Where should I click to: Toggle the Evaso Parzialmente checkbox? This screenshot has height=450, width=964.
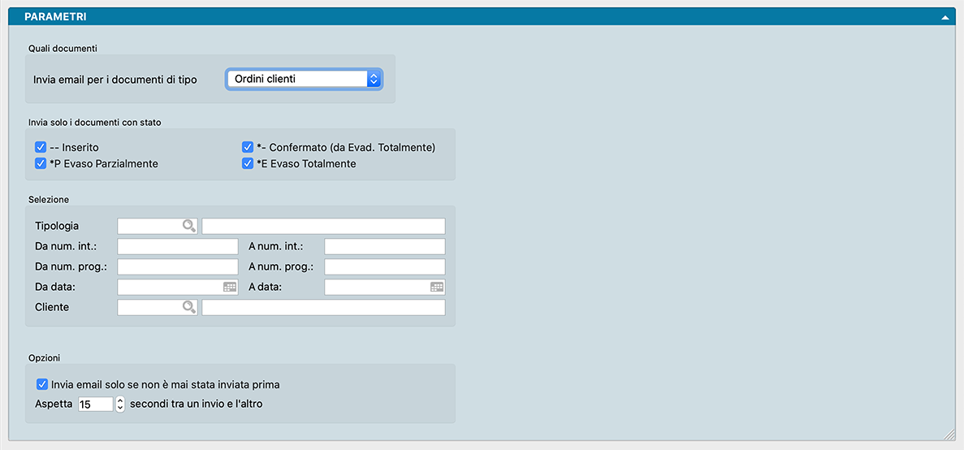tap(41, 163)
